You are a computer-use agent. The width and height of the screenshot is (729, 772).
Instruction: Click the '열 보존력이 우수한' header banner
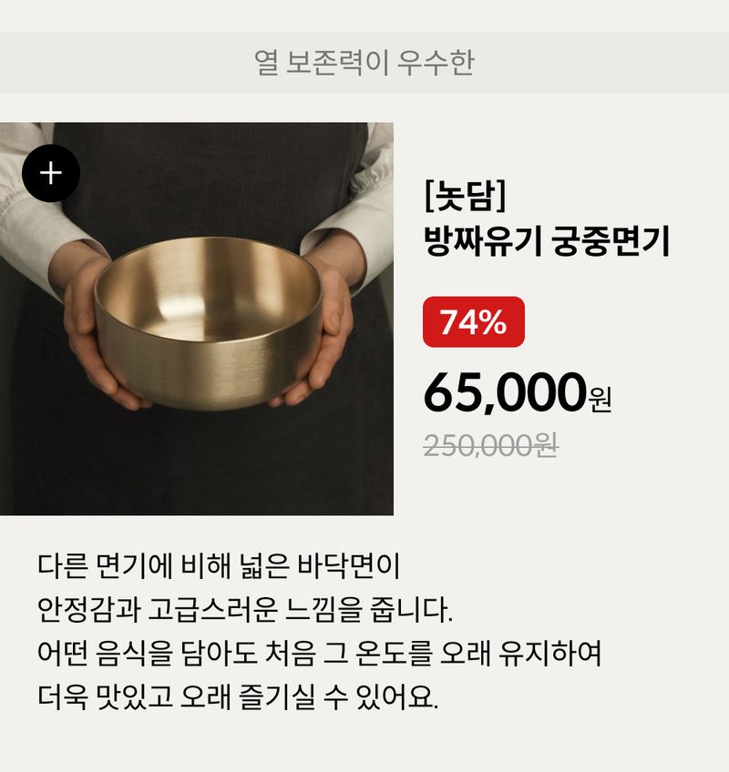click(364, 63)
